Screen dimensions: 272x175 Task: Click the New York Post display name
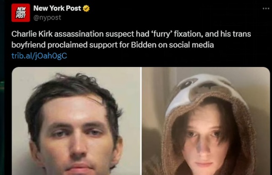click(x=57, y=8)
